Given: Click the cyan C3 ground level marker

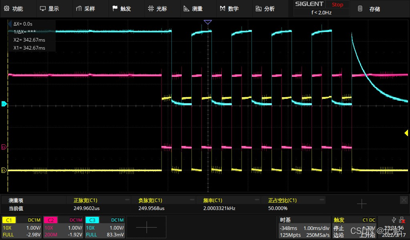Looking at the screenshot, I should tap(4, 104).
